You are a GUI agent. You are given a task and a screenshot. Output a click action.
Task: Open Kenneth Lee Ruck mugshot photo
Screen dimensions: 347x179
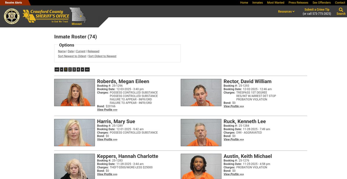click(x=201, y=133)
